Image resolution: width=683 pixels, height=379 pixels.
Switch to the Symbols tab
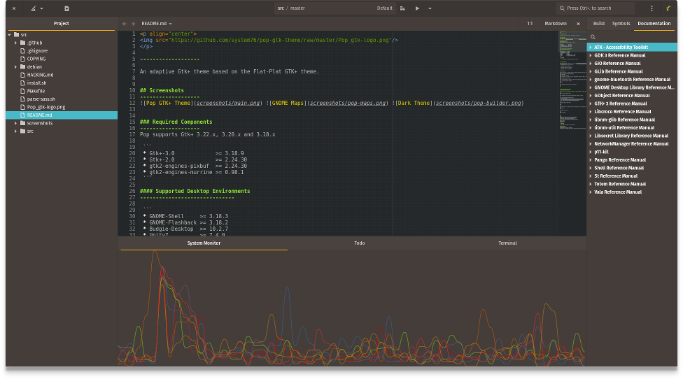coord(621,24)
